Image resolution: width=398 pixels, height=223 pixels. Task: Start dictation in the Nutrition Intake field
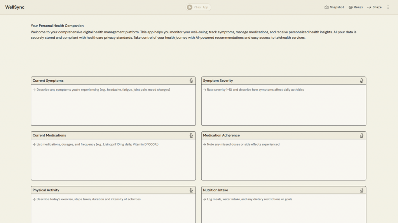(x=361, y=190)
